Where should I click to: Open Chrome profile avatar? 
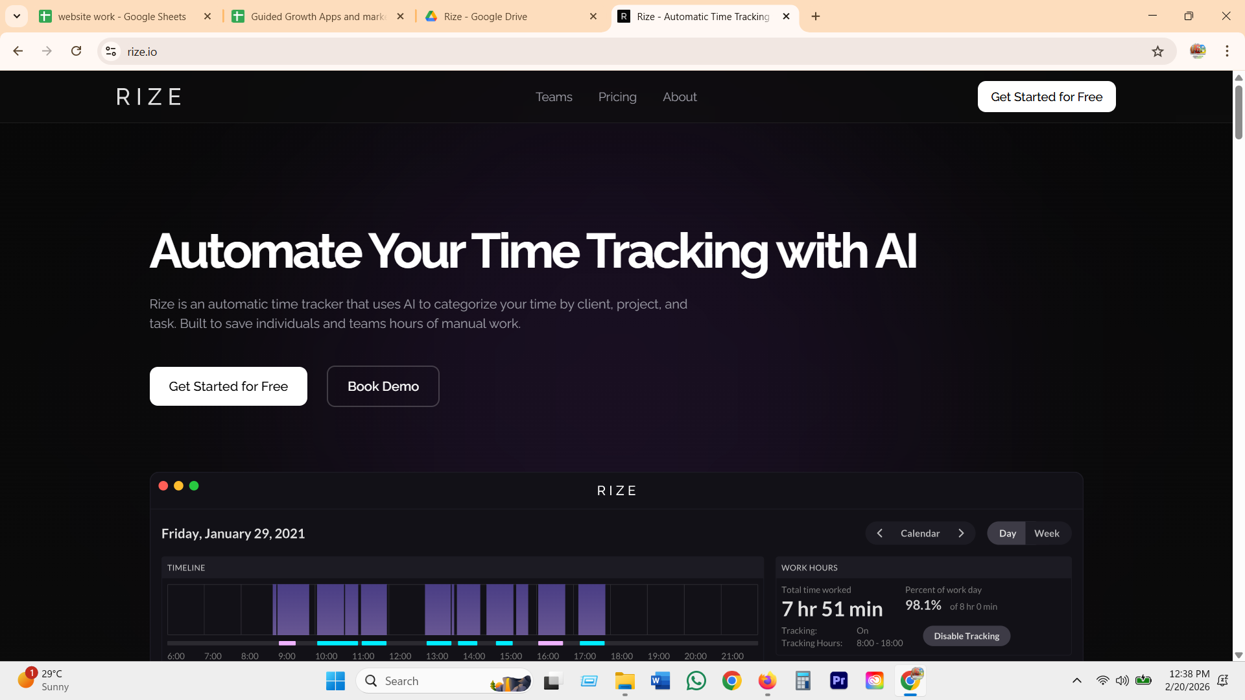(x=1198, y=51)
